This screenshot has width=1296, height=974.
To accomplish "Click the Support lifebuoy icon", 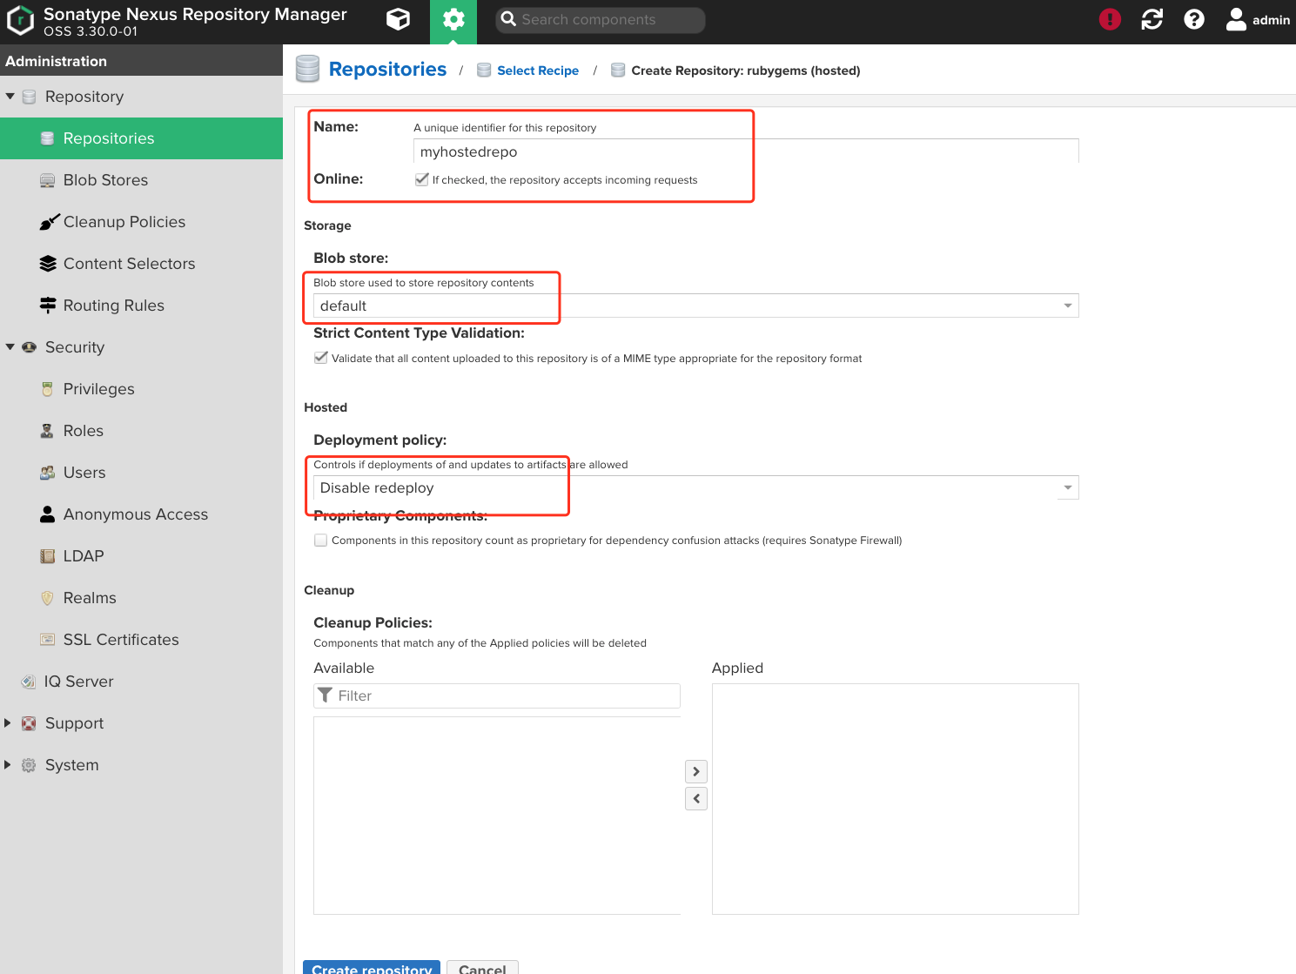I will click(x=29, y=723).
